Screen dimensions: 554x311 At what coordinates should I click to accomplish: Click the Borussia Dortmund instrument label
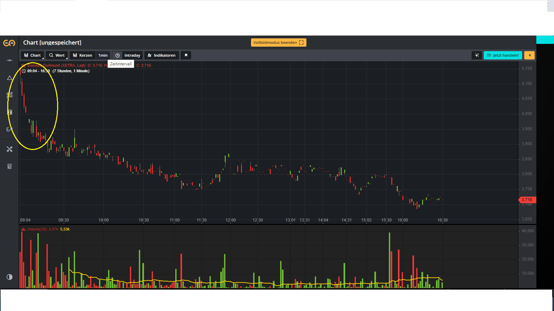point(56,65)
